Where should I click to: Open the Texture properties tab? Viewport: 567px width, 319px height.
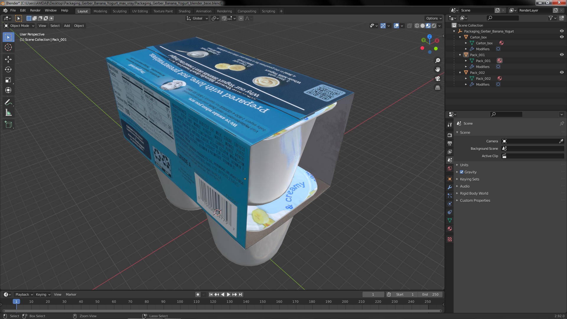pyautogui.click(x=449, y=239)
